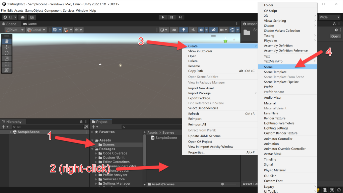Expand the Favorites section arrow

tap(92, 132)
